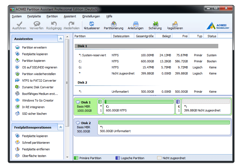The width and height of the screenshot is (242, 168).
Task: Refresh disks with the Aktualisieren icon
Action: 92,24
